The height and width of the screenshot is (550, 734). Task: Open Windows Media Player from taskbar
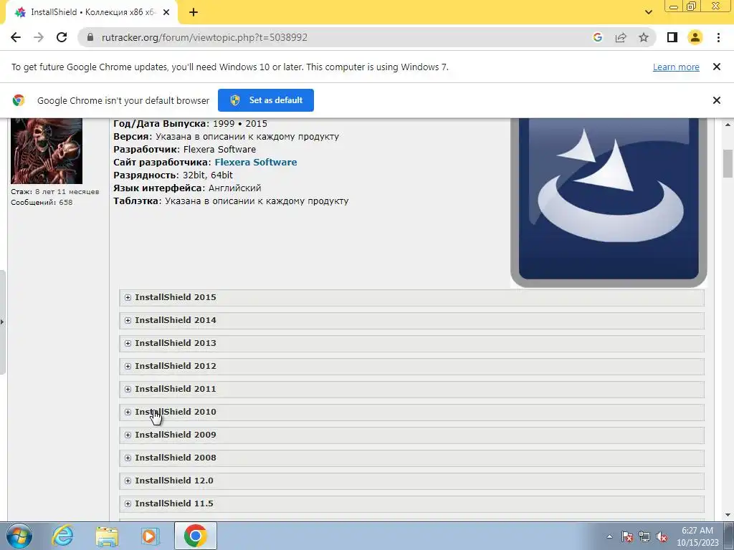pos(151,536)
